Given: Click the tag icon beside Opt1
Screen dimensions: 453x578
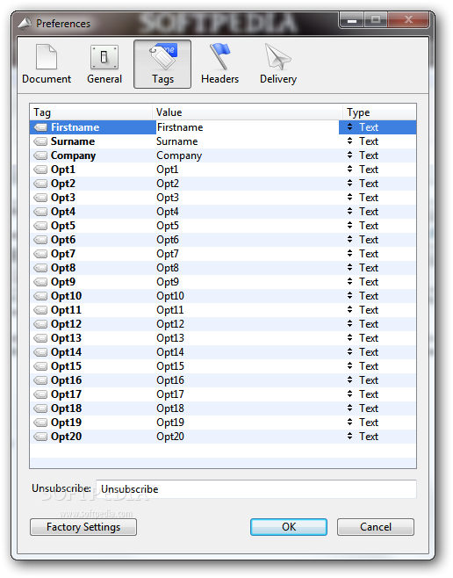Looking at the screenshot, I should click(40, 170).
